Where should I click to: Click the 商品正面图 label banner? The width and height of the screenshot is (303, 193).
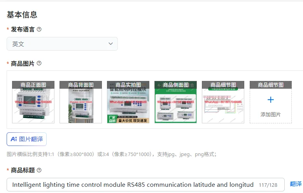pos(33,85)
